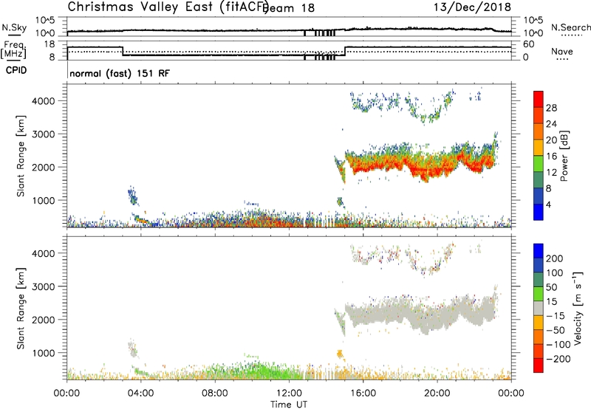This screenshot has height=409, width=591.
Task: Click the 'Christmas Valley East (fitACF)' title
Action: click(x=168, y=7)
